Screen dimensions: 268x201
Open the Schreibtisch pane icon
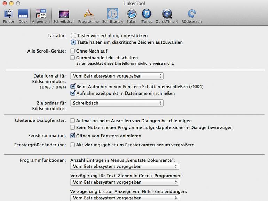(x=64, y=14)
